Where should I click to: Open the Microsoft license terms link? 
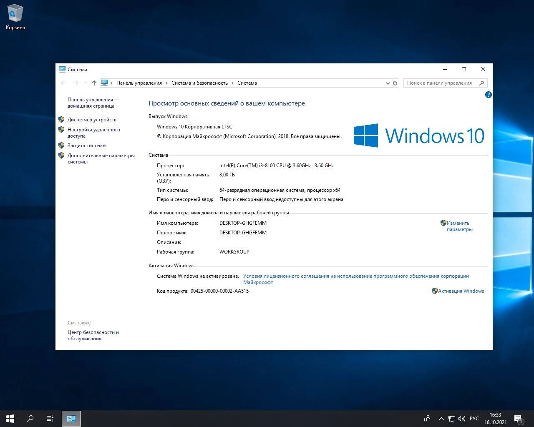point(356,279)
